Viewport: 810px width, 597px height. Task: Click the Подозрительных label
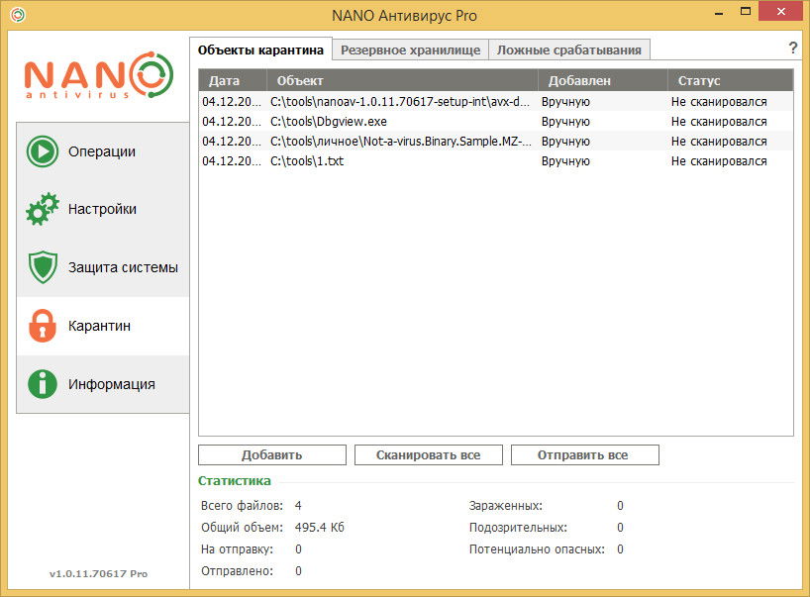point(518,527)
